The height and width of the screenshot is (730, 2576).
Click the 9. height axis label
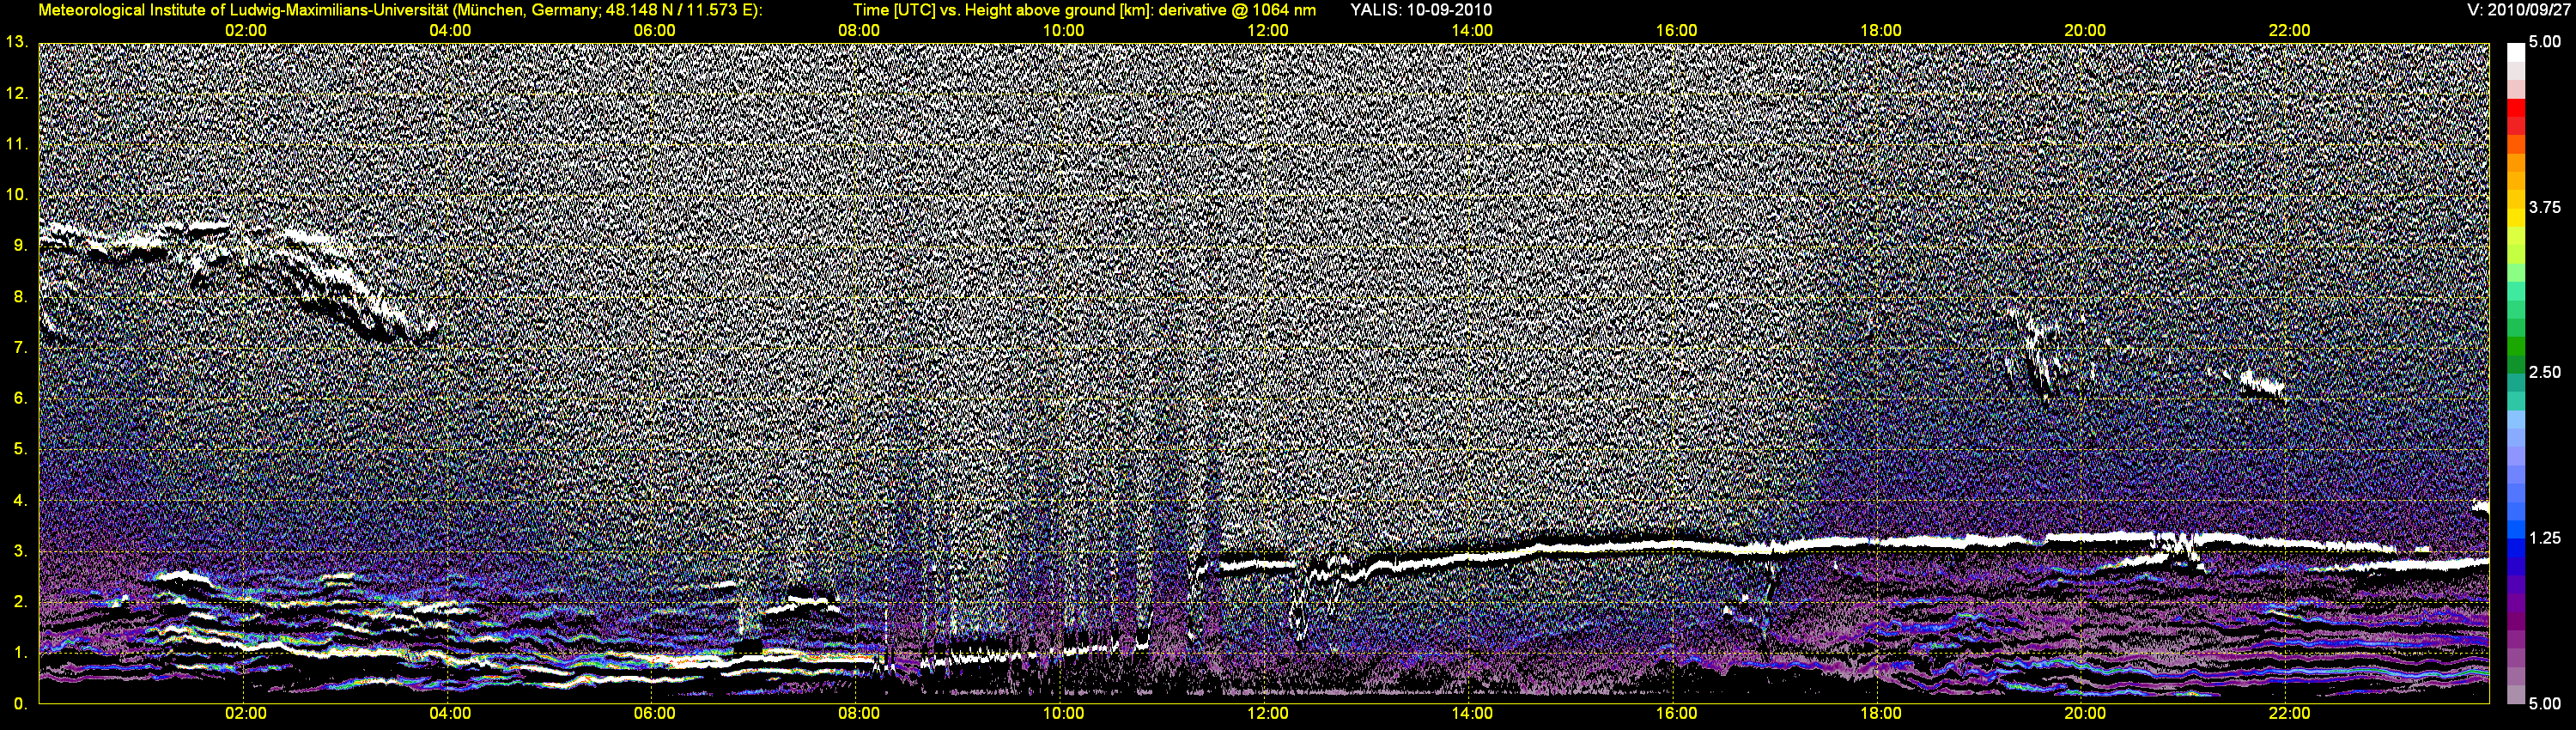pyautogui.click(x=21, y=246)
